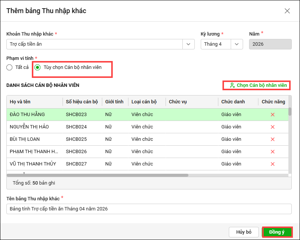Click Chọn Cán bộ nhân viên button

[x=258, y=85]
